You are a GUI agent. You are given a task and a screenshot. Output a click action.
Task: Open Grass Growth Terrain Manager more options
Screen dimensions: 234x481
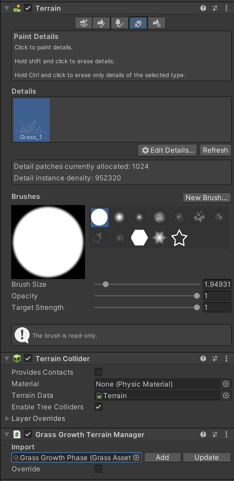coord(226,434)
